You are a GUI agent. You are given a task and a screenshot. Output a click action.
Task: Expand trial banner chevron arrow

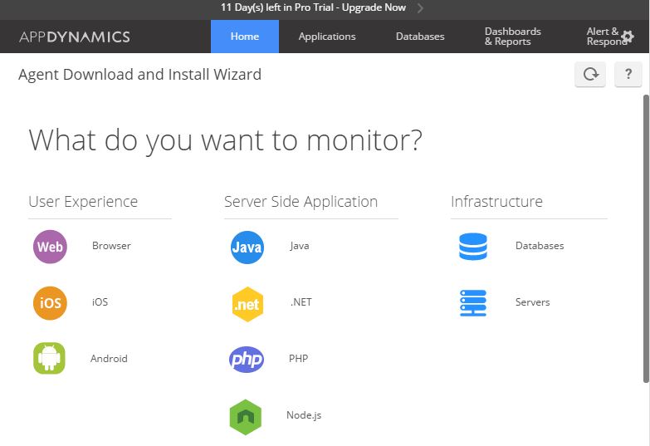pos(420,8)
